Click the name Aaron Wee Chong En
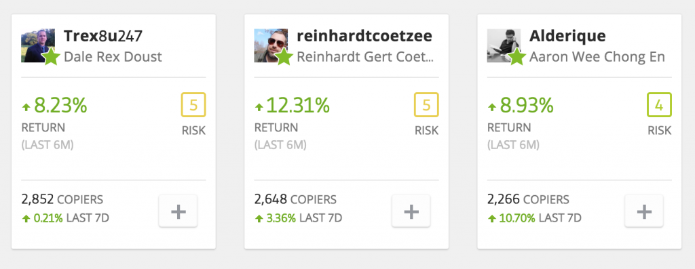 coord(597,58)
